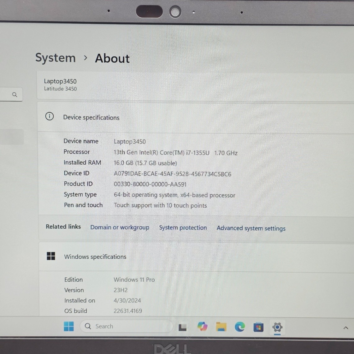Select Installed on date 4/30/2024

(127, 301)
